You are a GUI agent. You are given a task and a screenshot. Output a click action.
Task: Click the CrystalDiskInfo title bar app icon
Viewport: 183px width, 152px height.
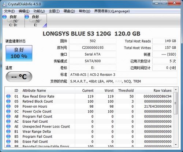click(x=4, y=4)
